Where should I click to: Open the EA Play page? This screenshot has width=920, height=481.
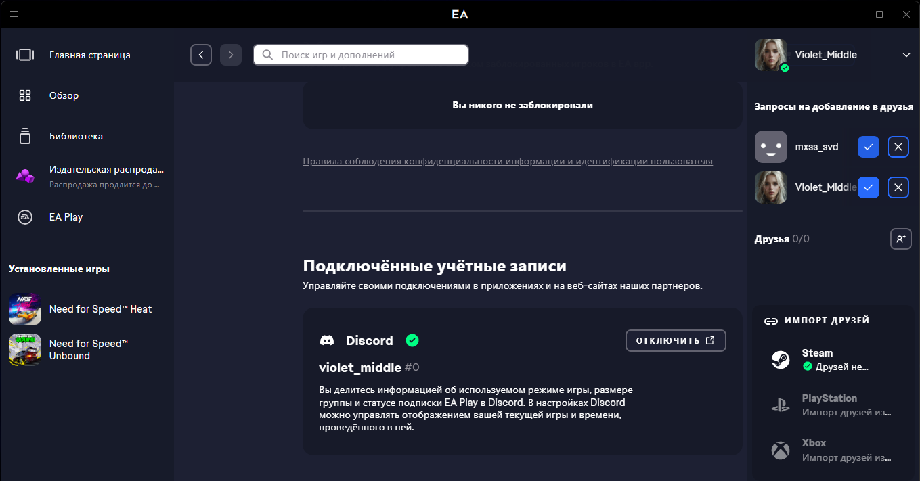[x=66, y=217]
